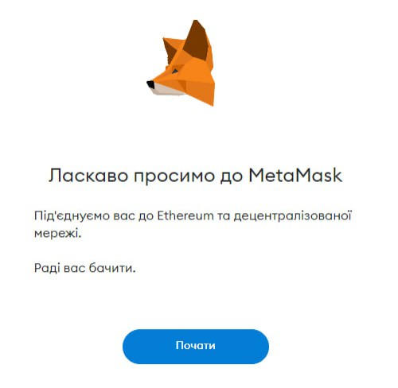The image size is (398, 388).
Task: Click the fox's smaller left ear
Action: (x=170, y=49)
